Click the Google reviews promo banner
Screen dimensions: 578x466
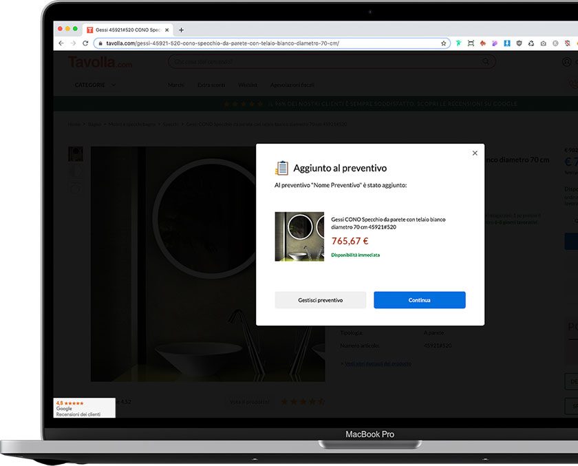point(316,104)
